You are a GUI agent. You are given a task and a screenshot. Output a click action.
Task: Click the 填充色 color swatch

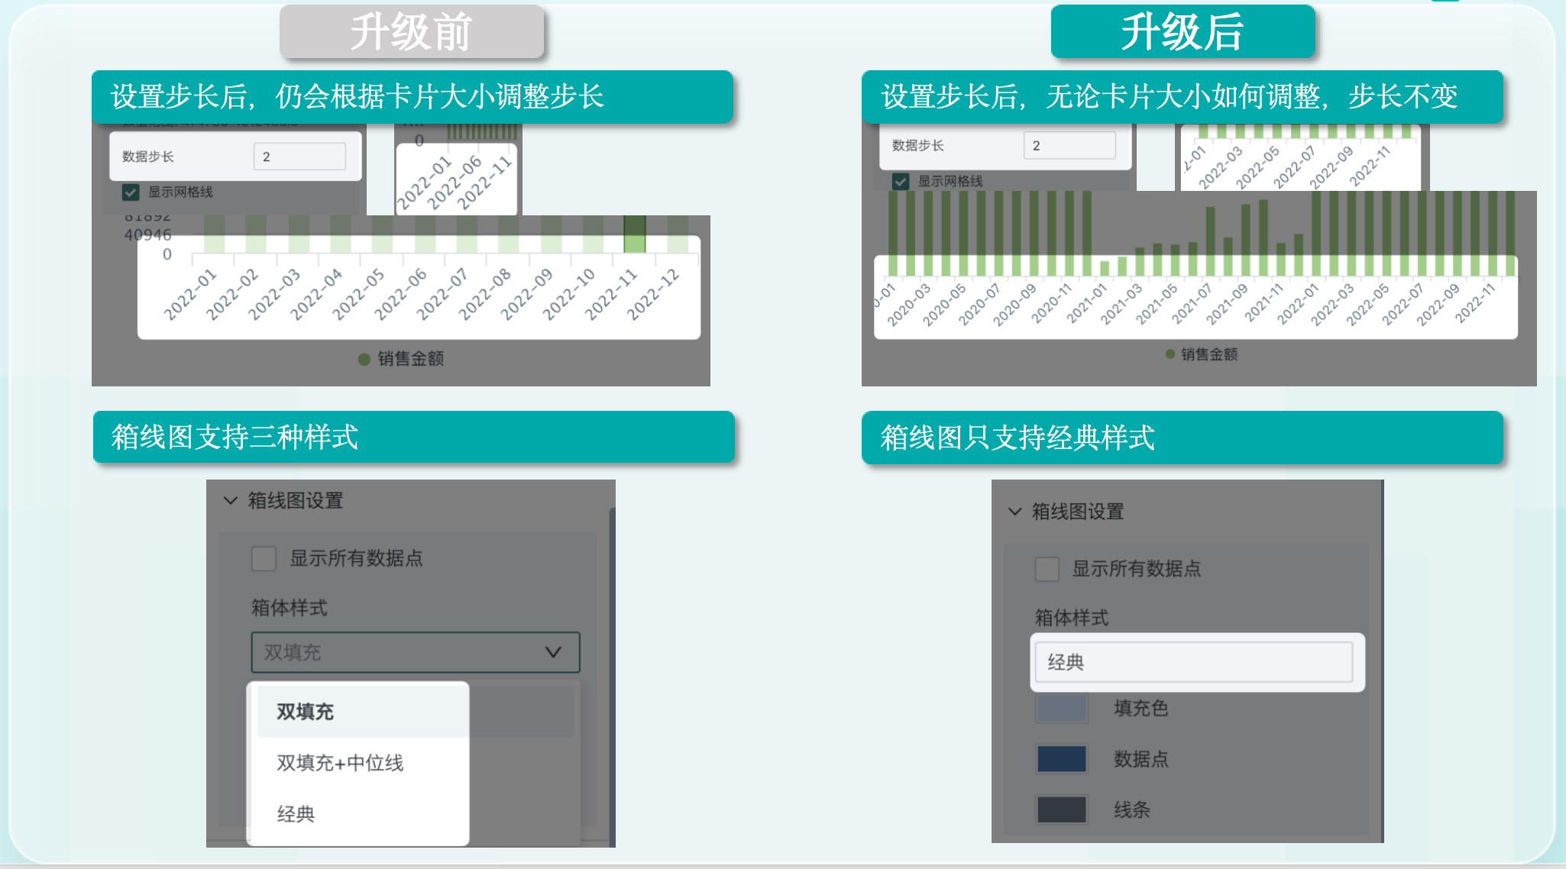[x=1061, y=709]
